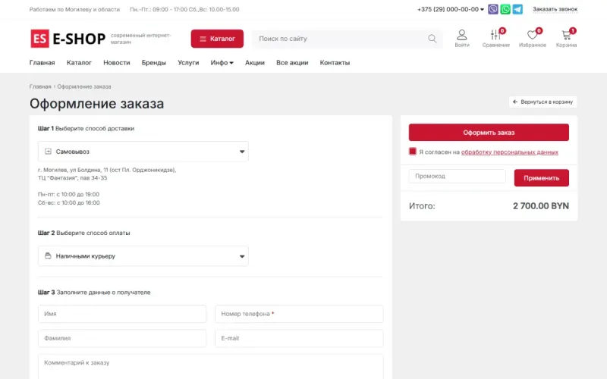The image size is (607, 379).
Task: Click the Применить promo code button
Action: click(x=541, y=178)
